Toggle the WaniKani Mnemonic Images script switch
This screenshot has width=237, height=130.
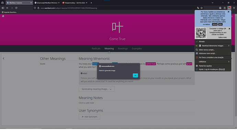[197, 46]
